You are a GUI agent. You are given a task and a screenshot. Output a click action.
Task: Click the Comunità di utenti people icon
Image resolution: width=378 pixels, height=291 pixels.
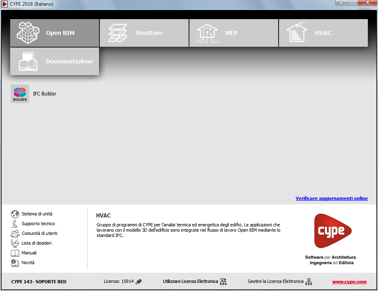pos(15,234)
